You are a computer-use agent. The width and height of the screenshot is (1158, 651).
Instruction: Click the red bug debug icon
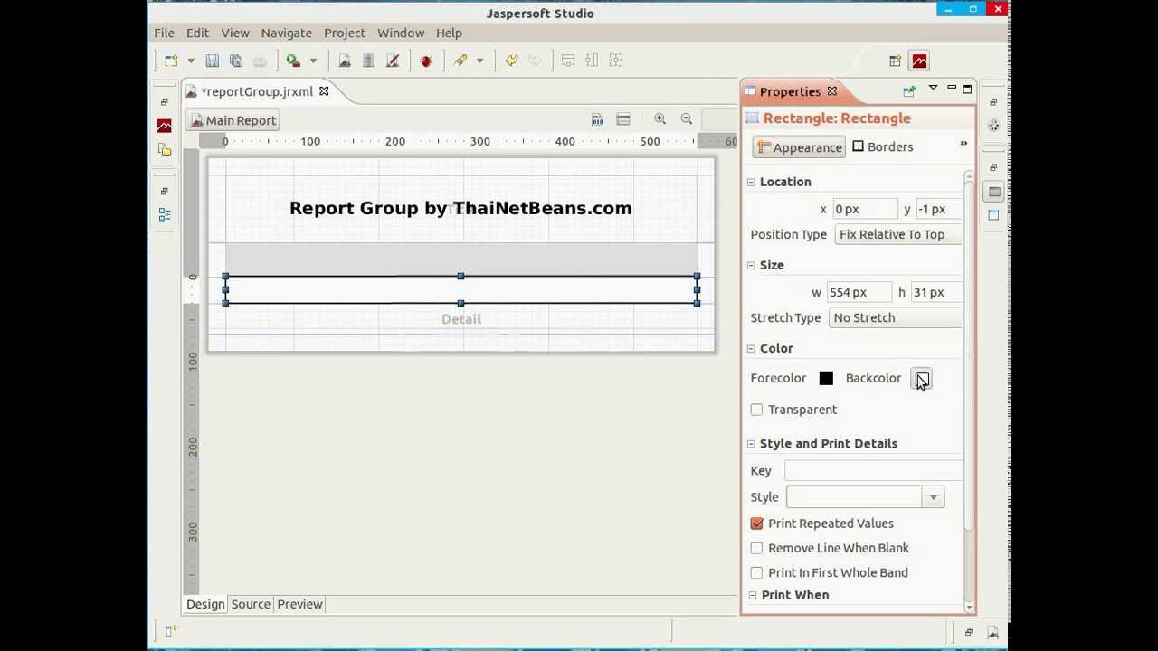click(426, 61)
